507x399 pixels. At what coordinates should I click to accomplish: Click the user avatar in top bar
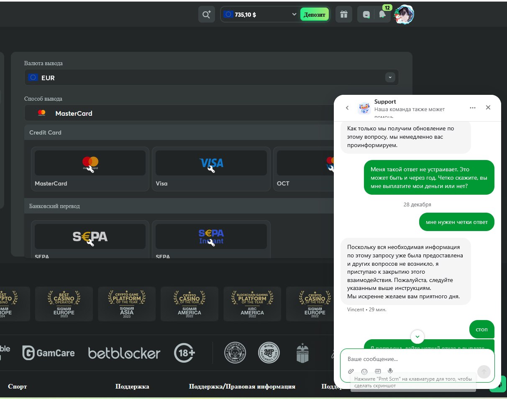tap(405, 15)
